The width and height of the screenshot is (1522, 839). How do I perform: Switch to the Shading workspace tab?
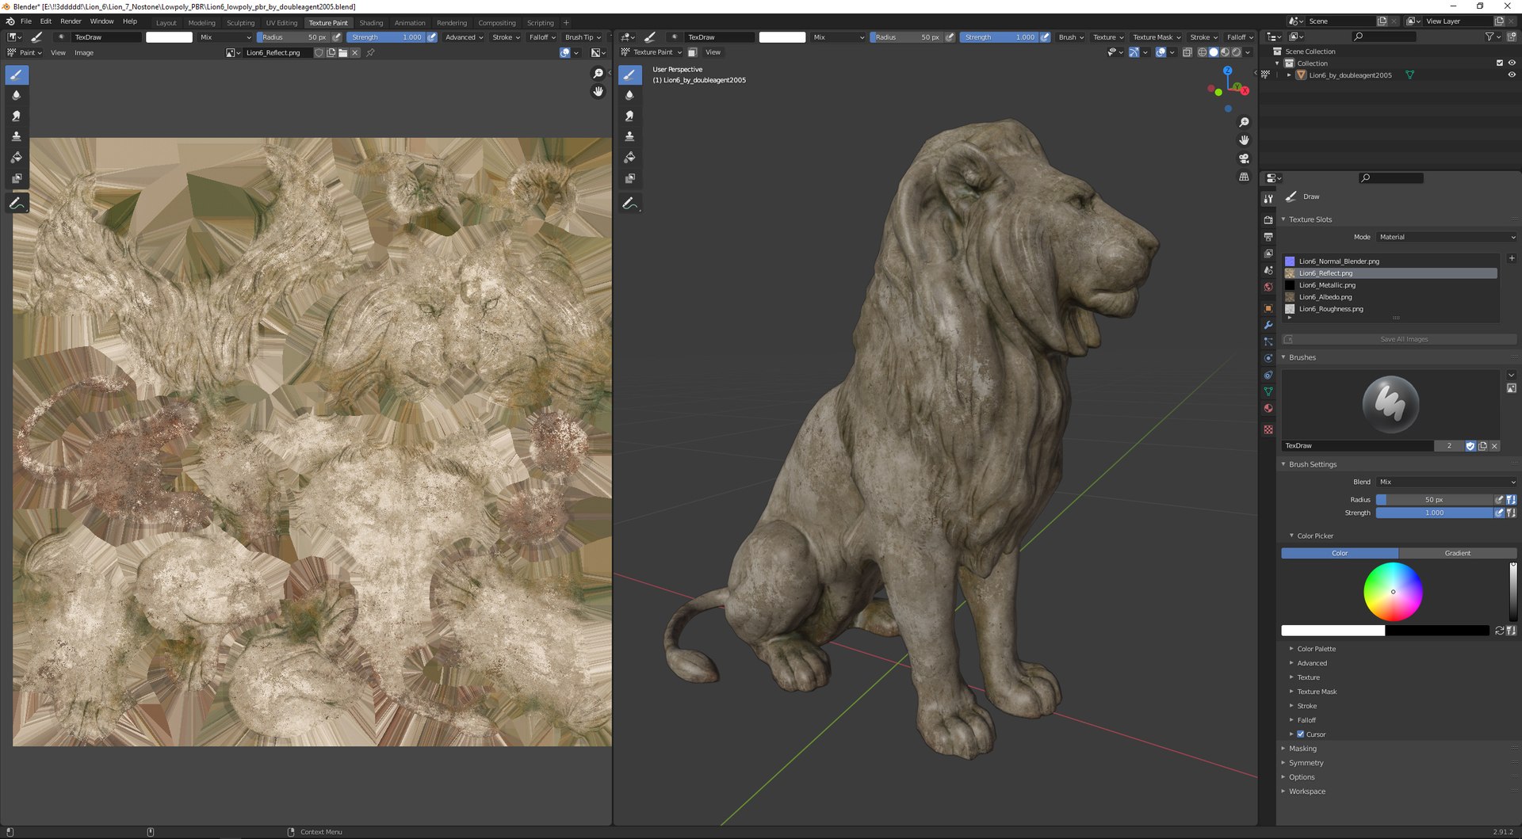pos(371,23)
